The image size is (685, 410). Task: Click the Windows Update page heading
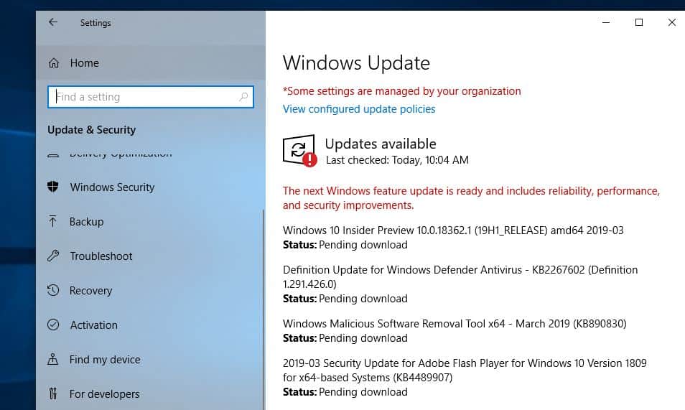pyautogui.click(x=356, y=63)
